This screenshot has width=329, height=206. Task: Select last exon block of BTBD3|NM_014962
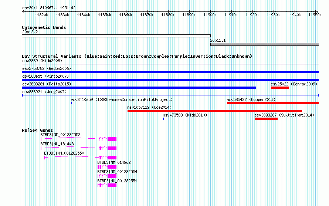pos(112,167)
